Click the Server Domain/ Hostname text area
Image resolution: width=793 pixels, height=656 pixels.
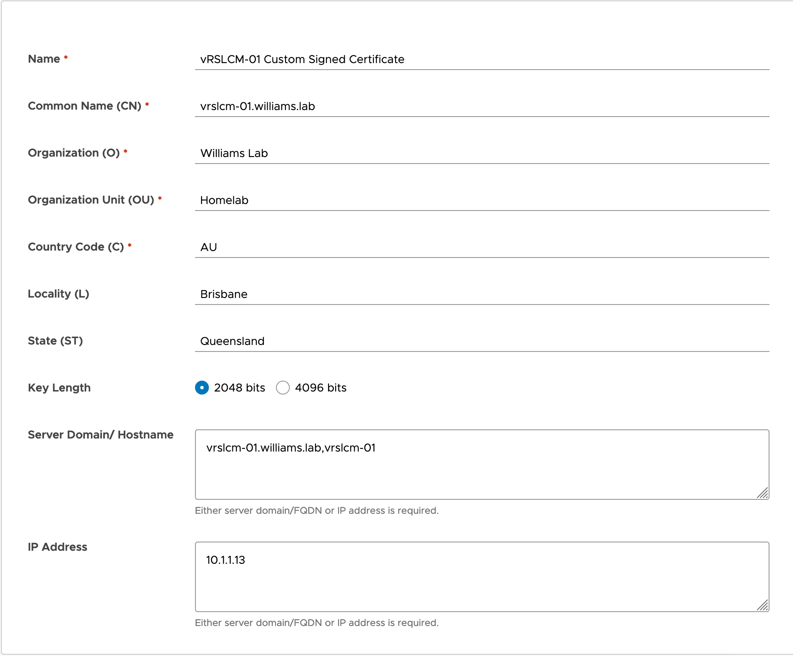[x=482, y=465]
